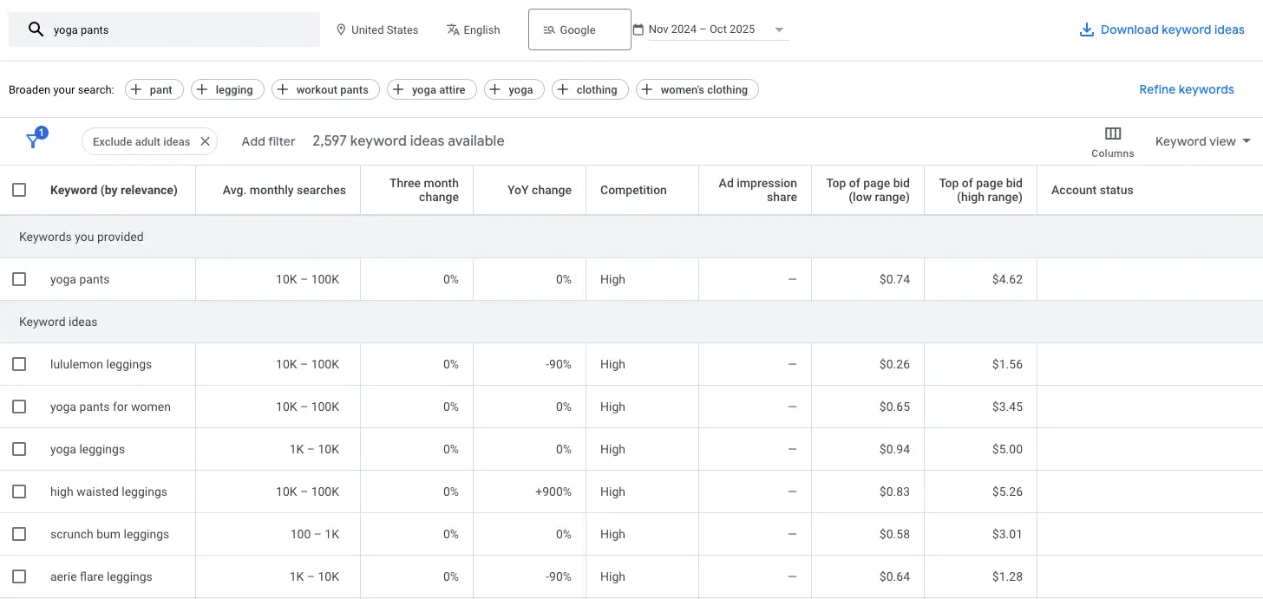Open the date range dropdown
The width and height of the screenshot is (1263, 599).
coord(779,29)
